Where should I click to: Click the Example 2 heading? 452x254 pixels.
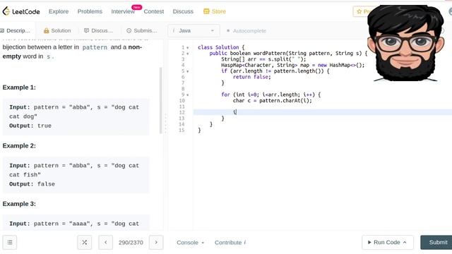[x=19, y=146]
